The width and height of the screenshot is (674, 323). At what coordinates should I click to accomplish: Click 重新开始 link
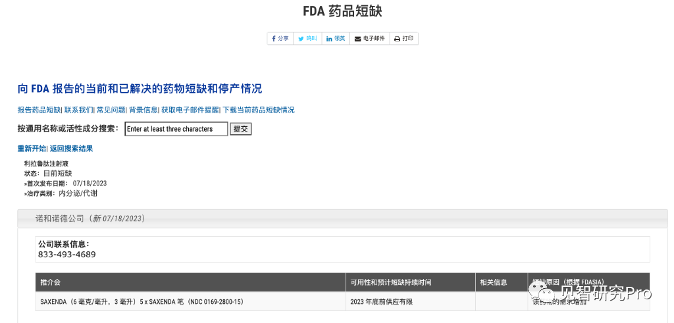pyautogui.click(x=32, y=149)
